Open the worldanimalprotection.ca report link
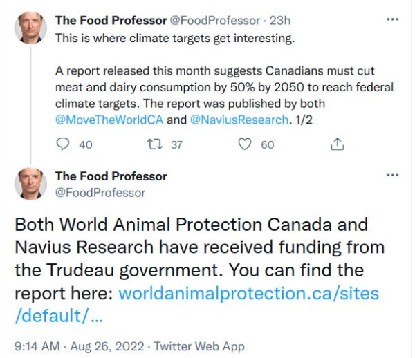 249,293
